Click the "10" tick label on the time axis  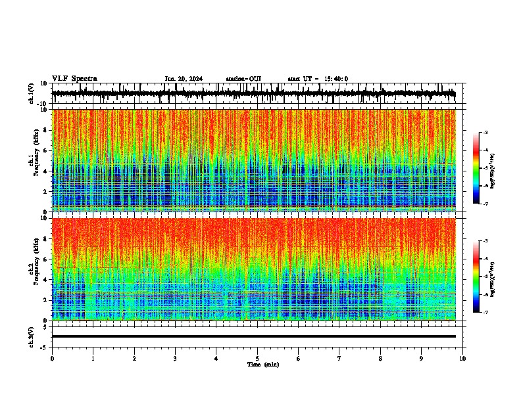point(462,359)
